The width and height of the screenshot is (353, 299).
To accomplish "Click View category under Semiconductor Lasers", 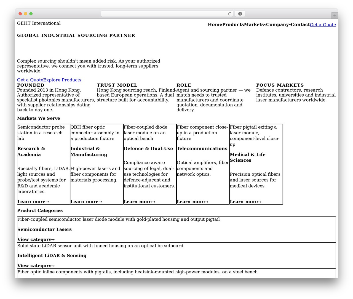I will coord(36,239).
